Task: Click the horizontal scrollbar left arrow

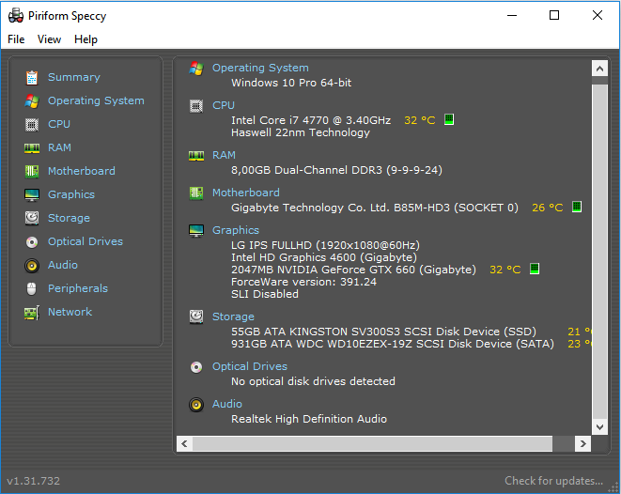Action: pos(184,443)
